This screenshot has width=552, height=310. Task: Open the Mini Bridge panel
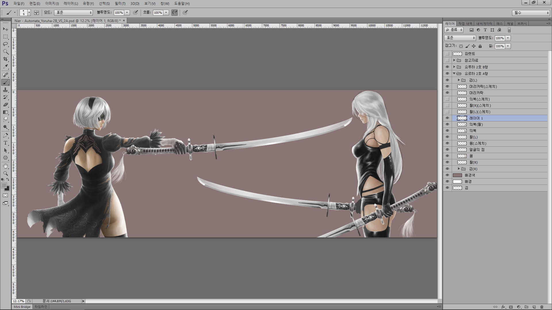tap(22, 307)
